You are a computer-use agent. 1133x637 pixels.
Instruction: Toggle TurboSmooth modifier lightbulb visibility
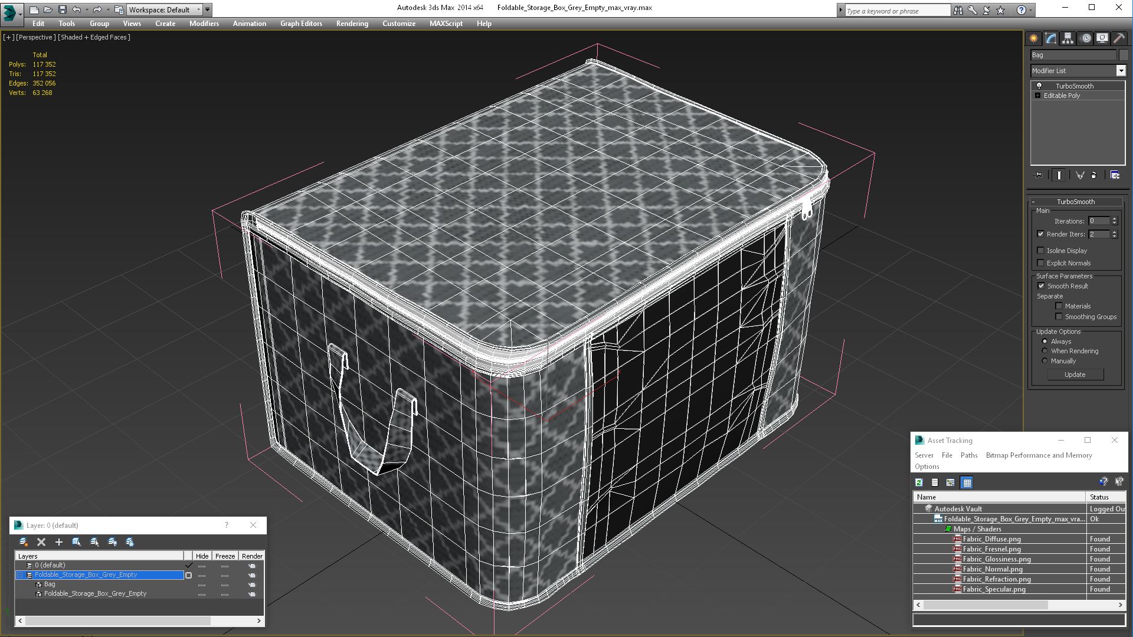[1039, 86]
